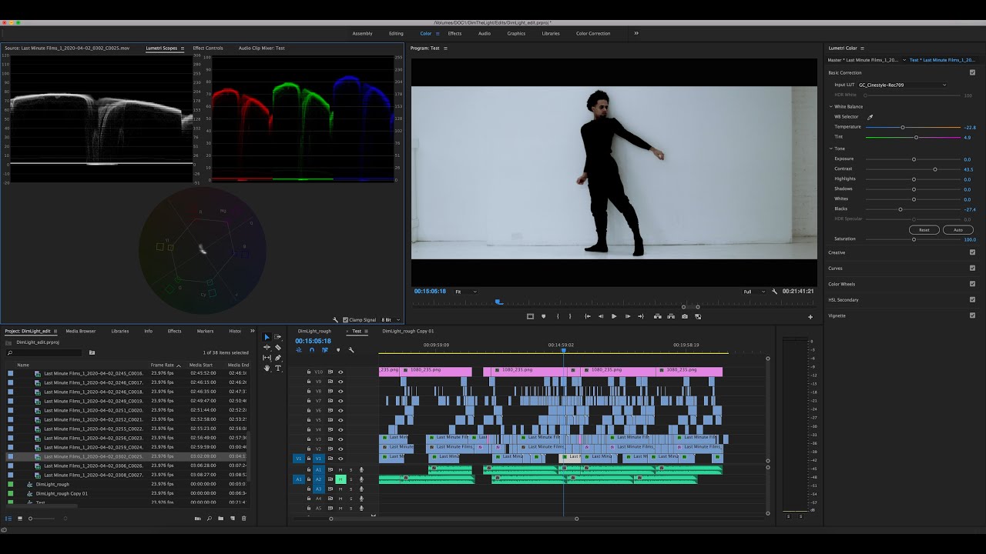Switch to the Editing workspace
Viewport: 986px width, 554px height.
pyautogui.click(x=396, y=34)
